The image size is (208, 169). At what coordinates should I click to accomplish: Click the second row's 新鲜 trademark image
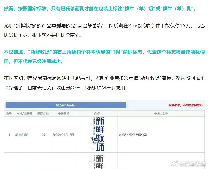pos(99,162)
